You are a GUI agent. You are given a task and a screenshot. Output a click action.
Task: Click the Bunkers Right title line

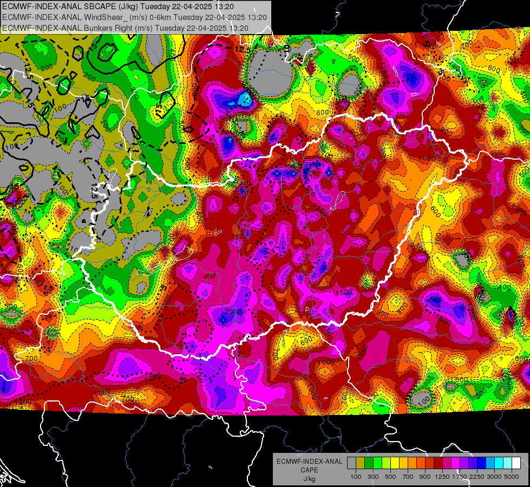coord(125,28)
